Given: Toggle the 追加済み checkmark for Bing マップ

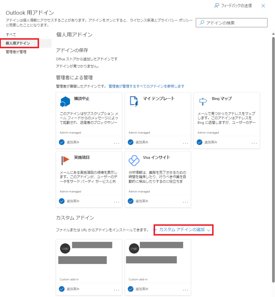Looking at the screenshot, I should (199, 142).
